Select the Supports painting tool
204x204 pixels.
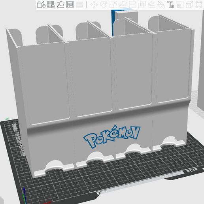pyautogui.click(x=151, y=5)
